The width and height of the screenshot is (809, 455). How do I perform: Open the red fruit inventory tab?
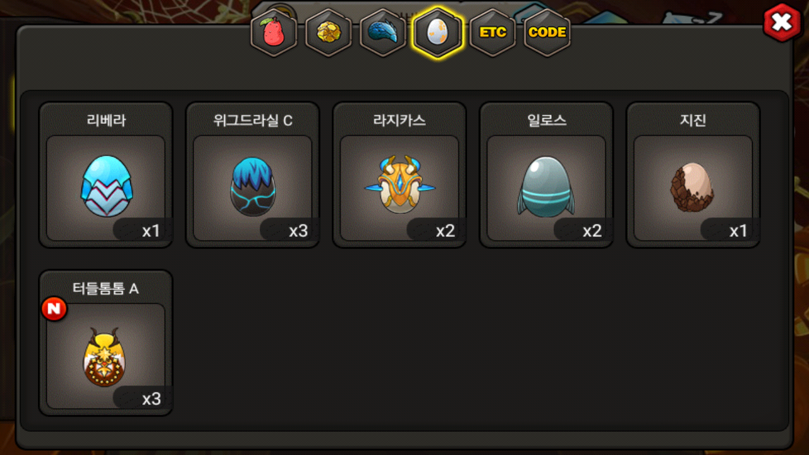[x=274, y=33]
